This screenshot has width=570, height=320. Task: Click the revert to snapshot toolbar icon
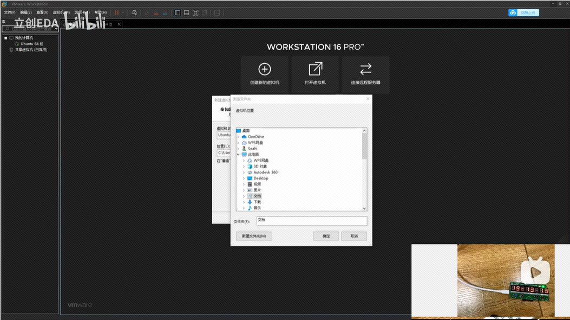[156, 12]
